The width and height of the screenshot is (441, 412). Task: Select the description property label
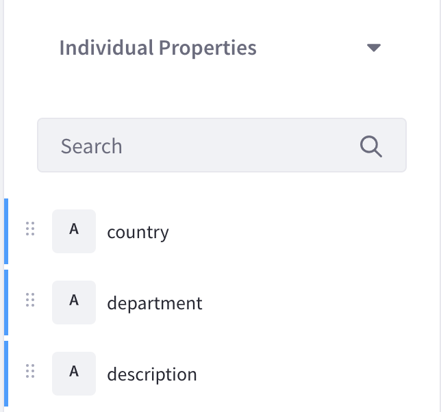pos(152,374)
